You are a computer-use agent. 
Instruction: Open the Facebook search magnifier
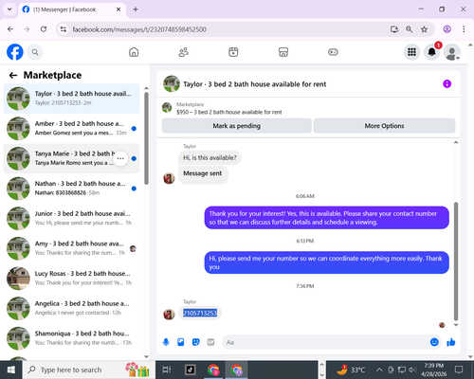[x=35, y=52]
